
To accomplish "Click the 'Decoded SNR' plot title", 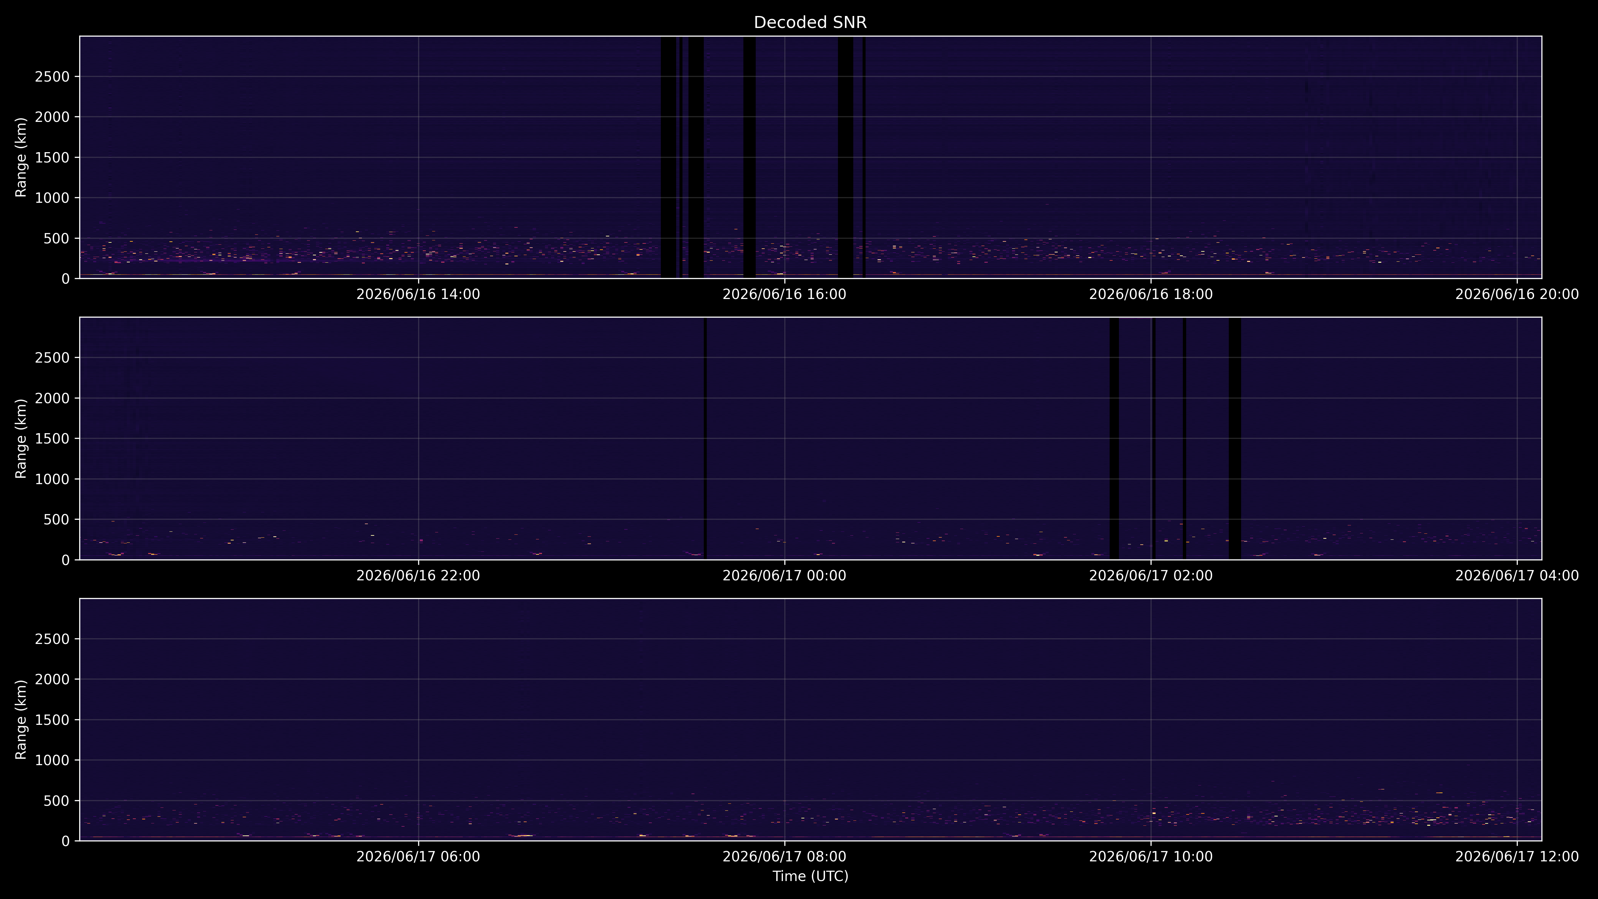I will click(x=810, y=22).
